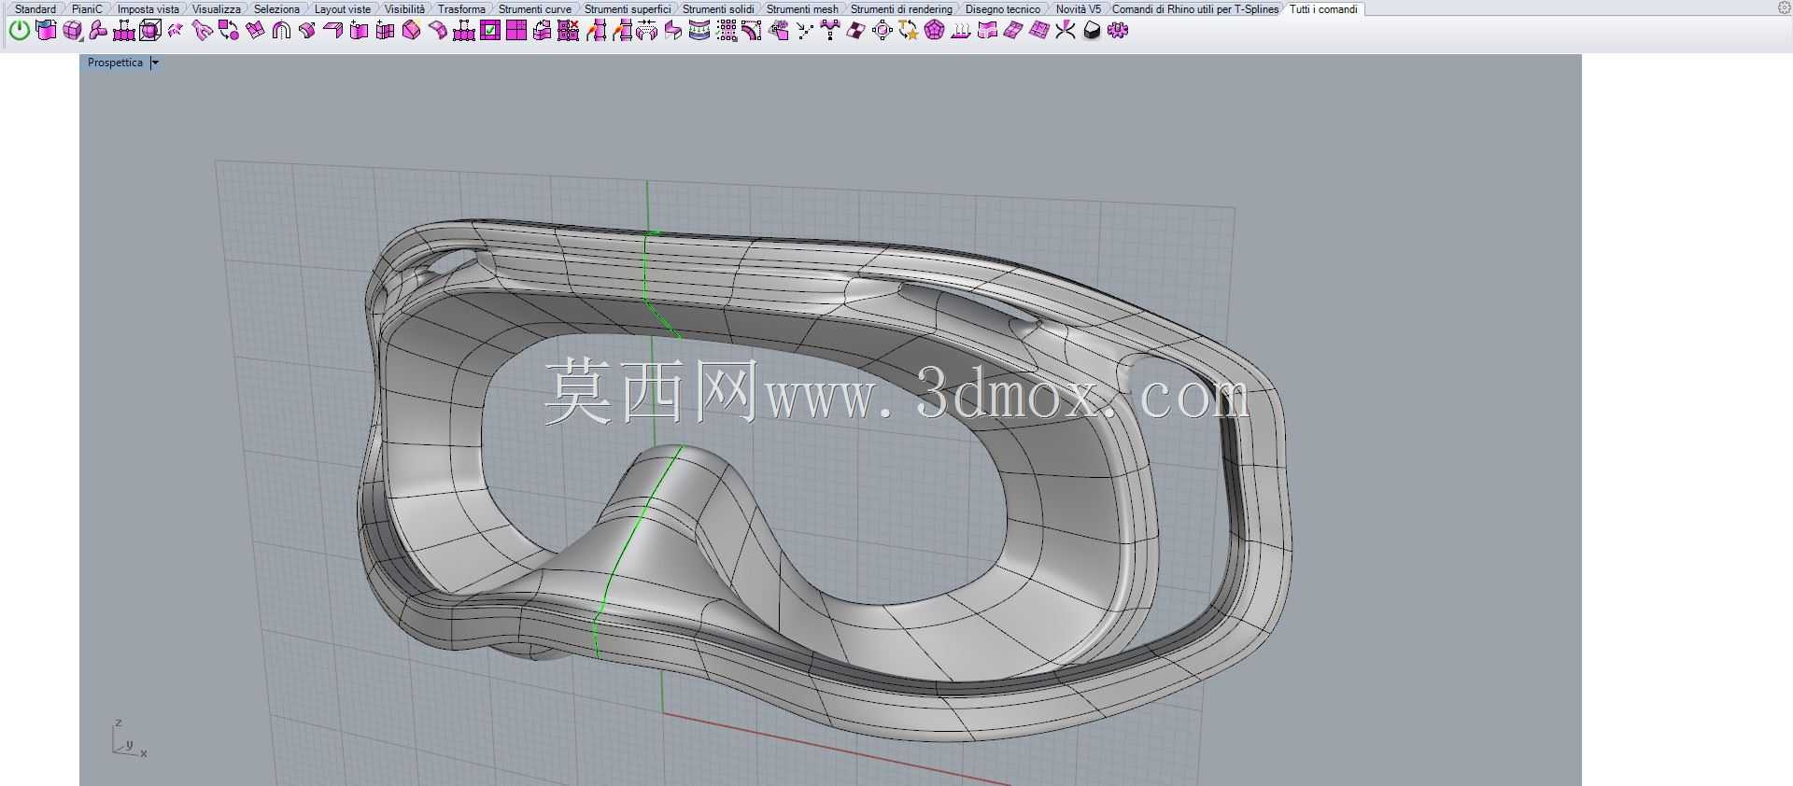Image resolution: width=1793 pixels, height=786 pixels.
Task: Switch to Strumenti mesh tab
Action: (x=802, y=8)
